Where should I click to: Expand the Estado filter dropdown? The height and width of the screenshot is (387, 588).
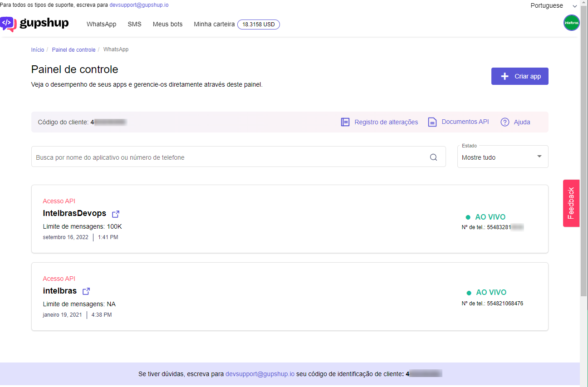click(x=503, y=157)
